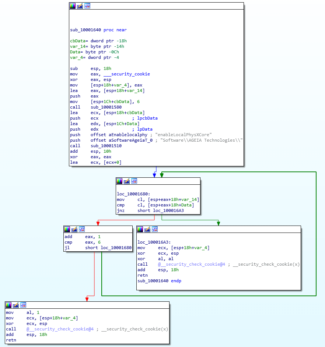Viewport: 325px width, 347px height.
Task: Collapse the loc_100016A3 node via its group icon
Action: click(x=155, y=229)
